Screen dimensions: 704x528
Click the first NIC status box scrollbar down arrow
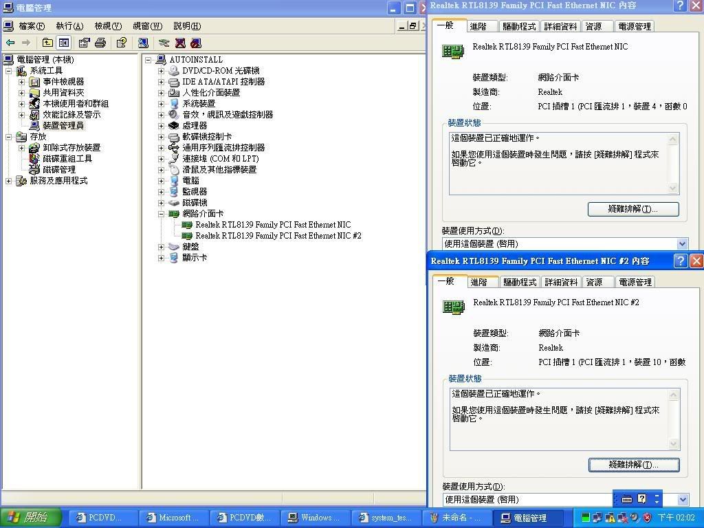click(672, 188)
